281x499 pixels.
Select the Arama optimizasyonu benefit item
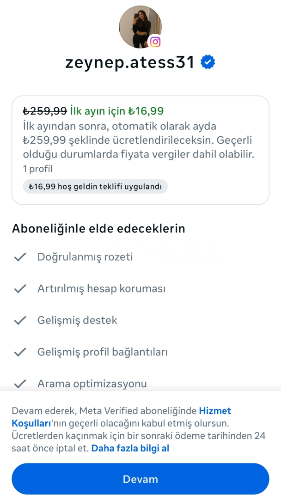pyautogui.click(x=92, y=384)
